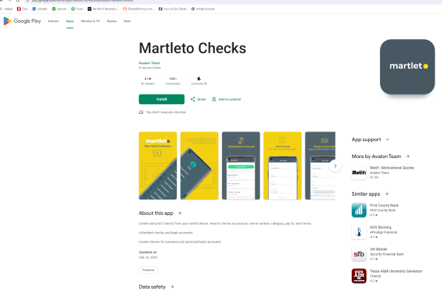
Task: Open the second yellow phone screenshot
Action: tap(199, 165)
